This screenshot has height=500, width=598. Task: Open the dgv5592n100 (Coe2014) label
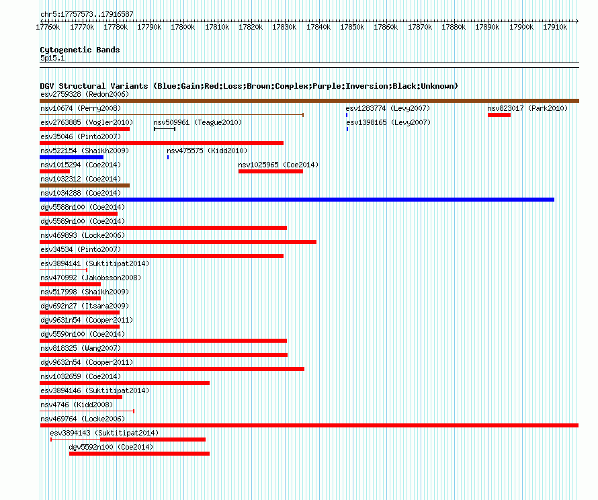pyautogui.click(x=111, y=447)
